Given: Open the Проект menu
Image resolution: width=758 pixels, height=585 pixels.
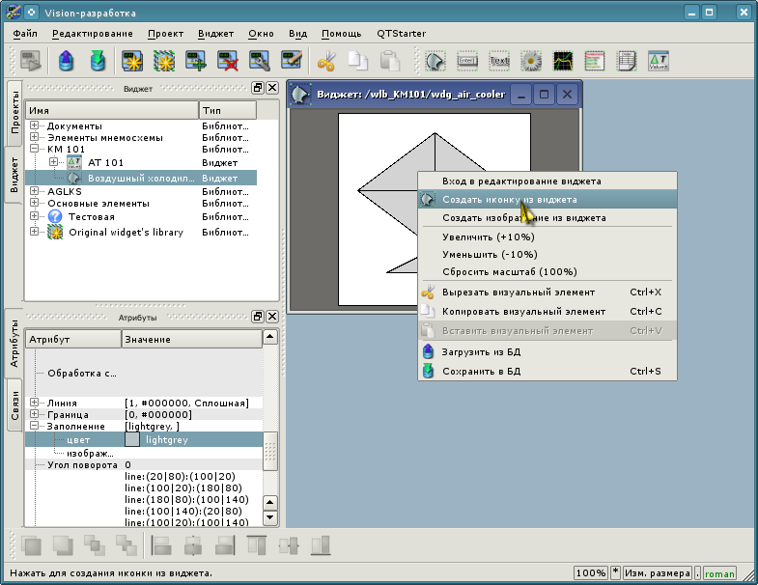Looking at the screenshot, I should 165,33.
